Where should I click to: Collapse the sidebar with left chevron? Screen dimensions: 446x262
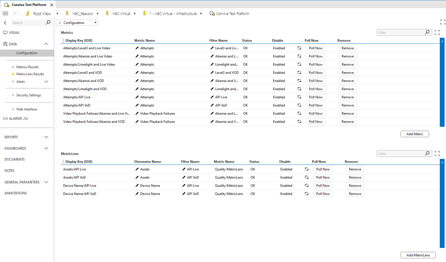(5, 23)
